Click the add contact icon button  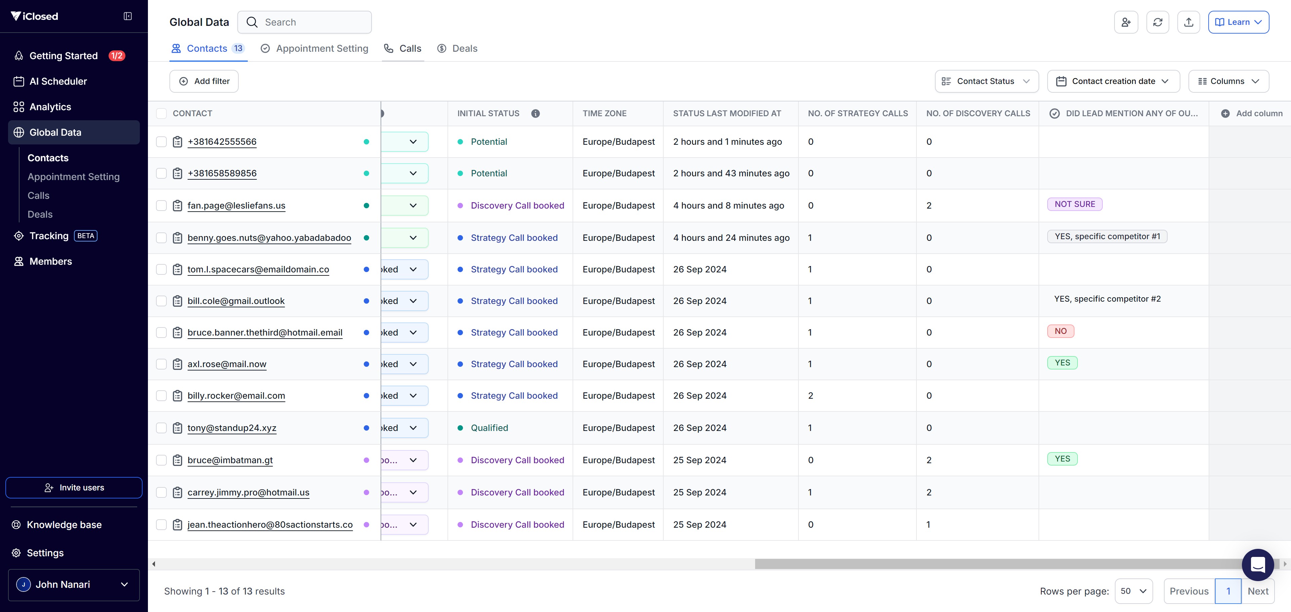coord(1126,22)
